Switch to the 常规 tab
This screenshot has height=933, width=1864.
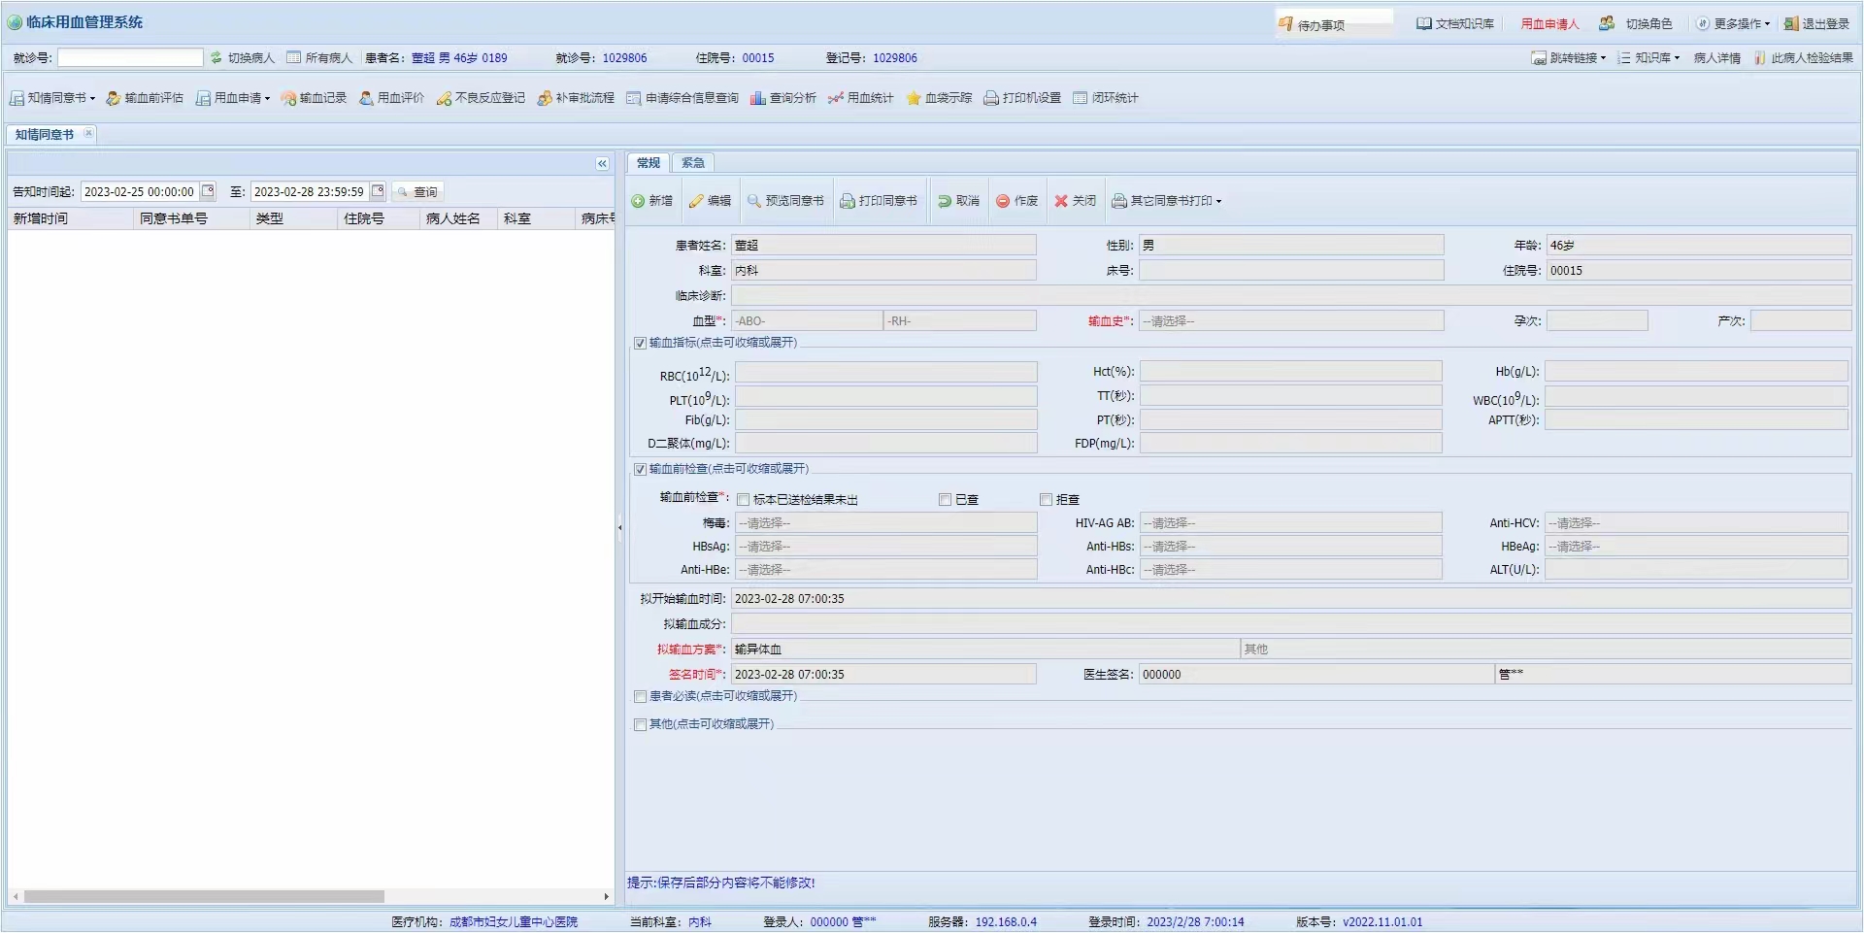point(649,163)
